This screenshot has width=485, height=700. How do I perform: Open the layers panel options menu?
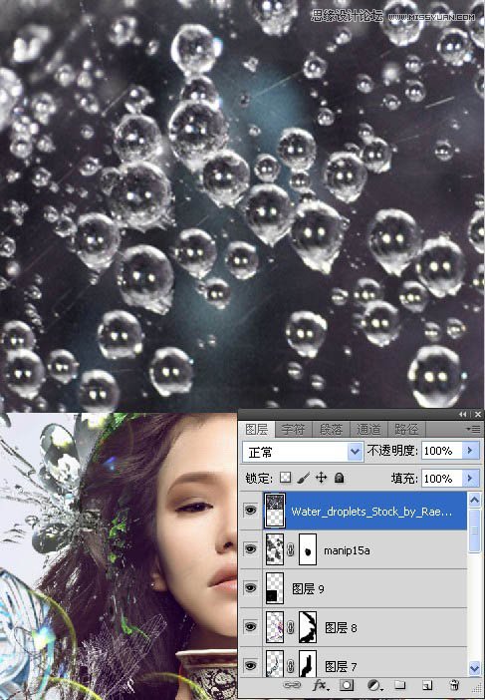click(475, 429)
